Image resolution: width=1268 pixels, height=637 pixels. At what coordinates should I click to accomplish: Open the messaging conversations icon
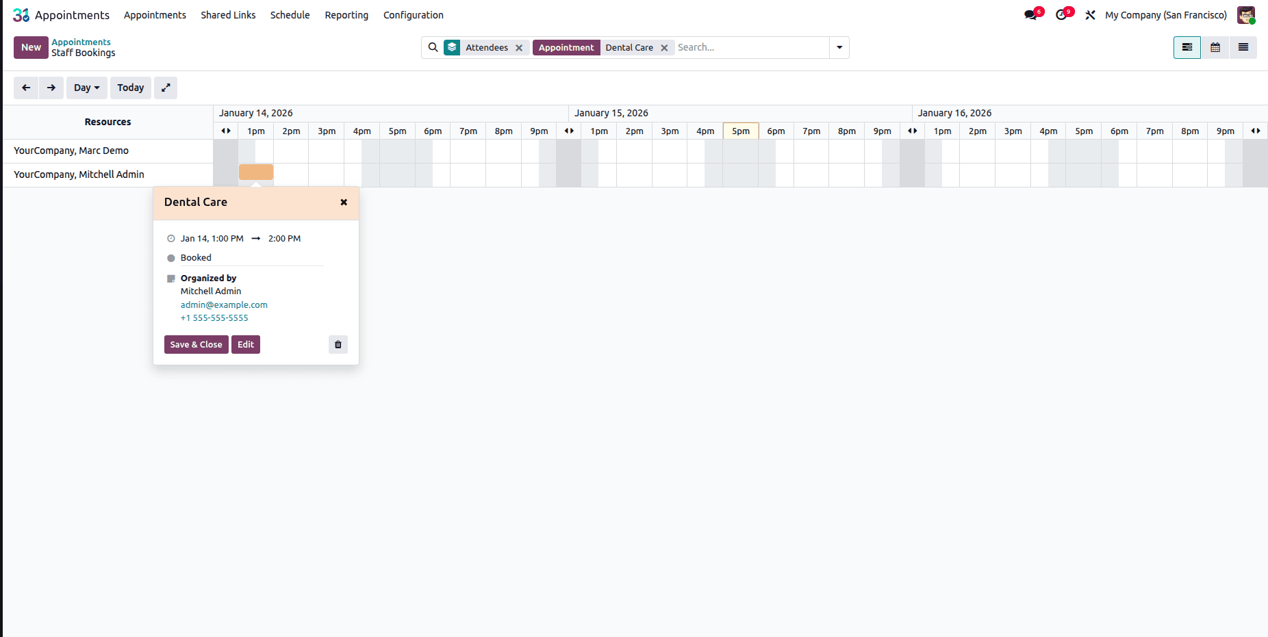[x=1031, y=14]
